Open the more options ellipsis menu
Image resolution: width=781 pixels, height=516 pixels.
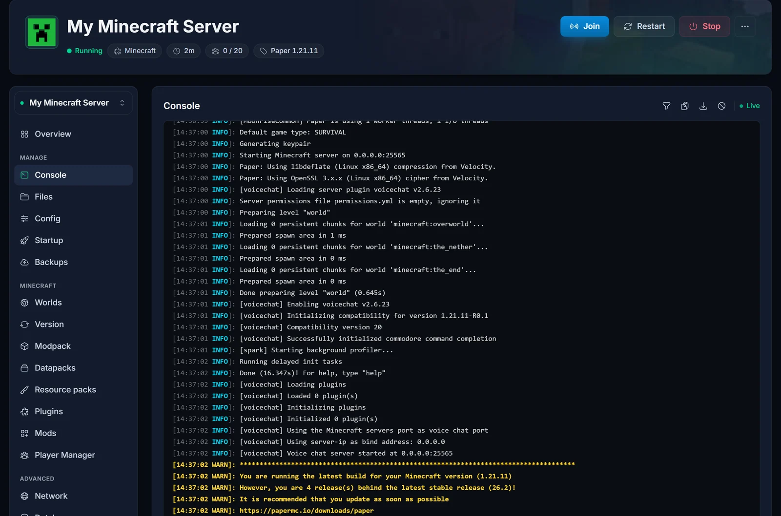point(744,26)
